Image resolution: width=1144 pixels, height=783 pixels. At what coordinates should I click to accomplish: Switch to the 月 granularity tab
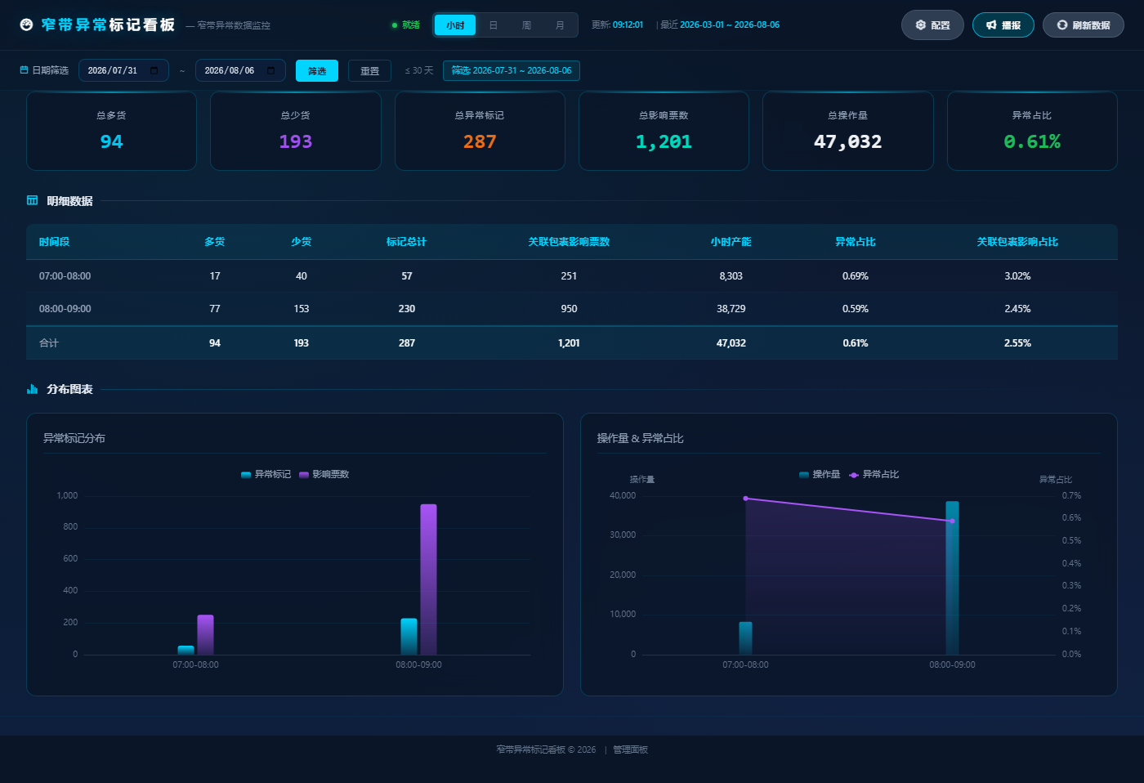[560, 25]
